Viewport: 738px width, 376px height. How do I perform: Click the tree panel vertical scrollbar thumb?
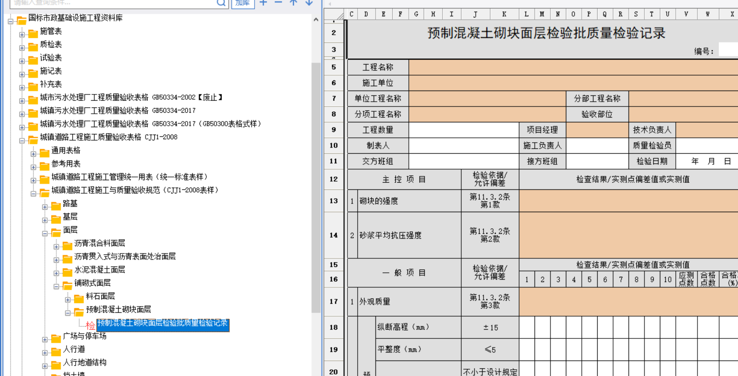tap(316, 188)
